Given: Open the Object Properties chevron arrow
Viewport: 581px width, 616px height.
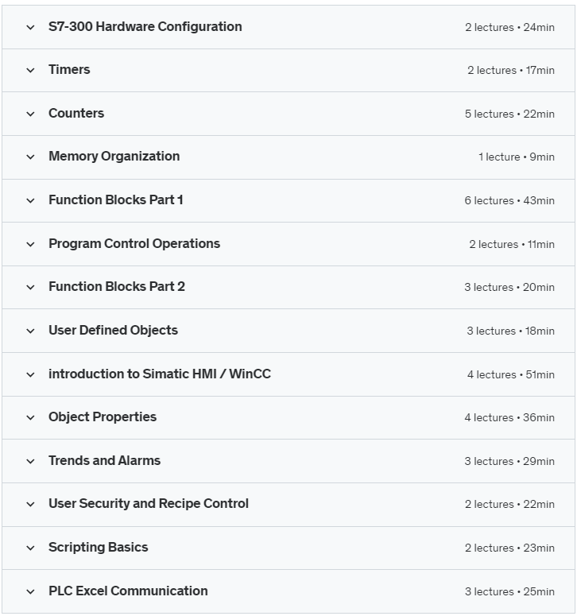Looking at the screenshot, I should (x=30, y=417).
